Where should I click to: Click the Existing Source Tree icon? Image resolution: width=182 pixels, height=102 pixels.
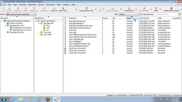[86, 9]
